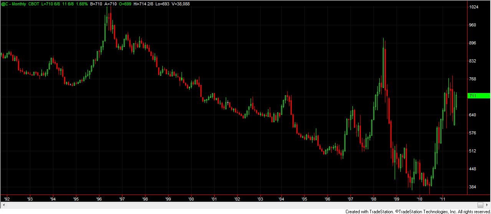Click the '97 year label on time axis
This screenshot has height=214, width=491.
(122, 199)
